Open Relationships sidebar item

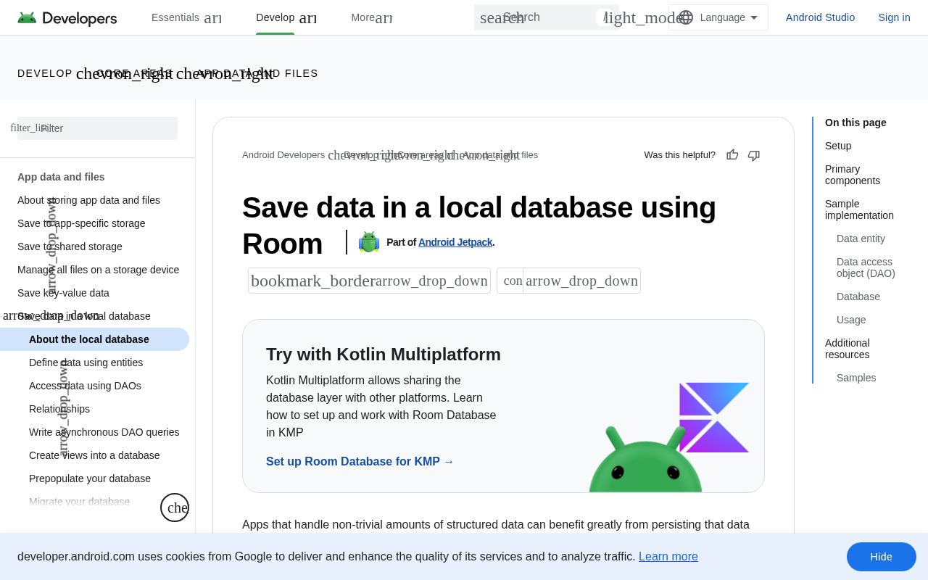59,409
